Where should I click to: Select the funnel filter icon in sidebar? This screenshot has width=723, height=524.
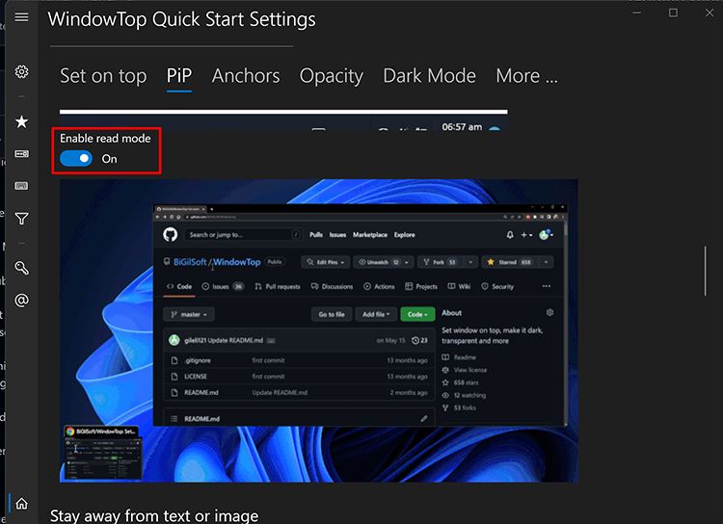click(21, 219)
